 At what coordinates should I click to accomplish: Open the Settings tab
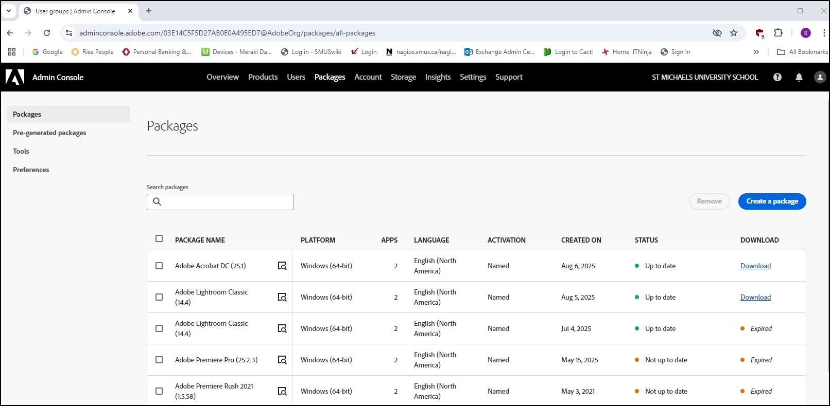coord(473,77)
